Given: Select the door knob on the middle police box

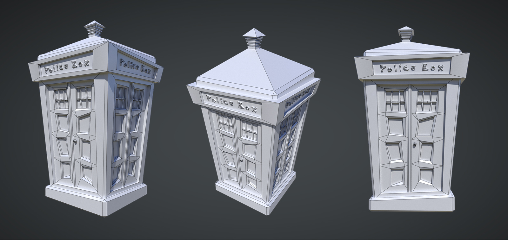Looking at the screenshot, I should pyautogui.click(x=242, y=161).
